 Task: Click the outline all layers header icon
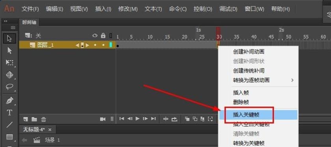click(111, 36)
